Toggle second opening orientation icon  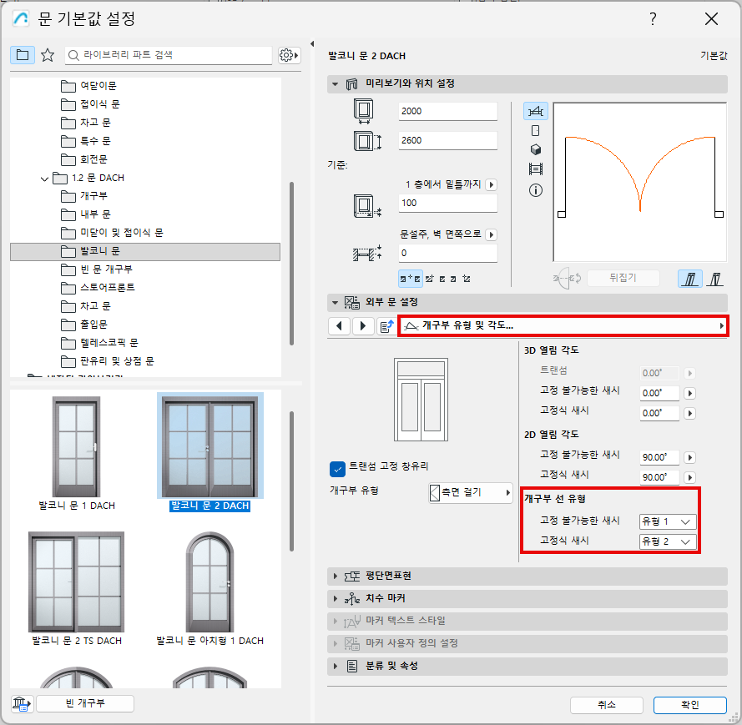[715, 279]
